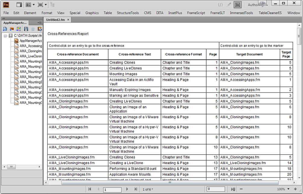Click 'Performing a Standard Mount' entry
Screen dimensions: 303x194
tap(133, 169)
